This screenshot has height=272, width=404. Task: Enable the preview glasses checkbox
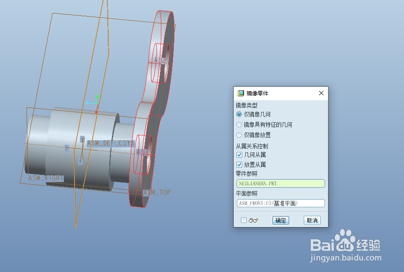[x=244, y=220]
